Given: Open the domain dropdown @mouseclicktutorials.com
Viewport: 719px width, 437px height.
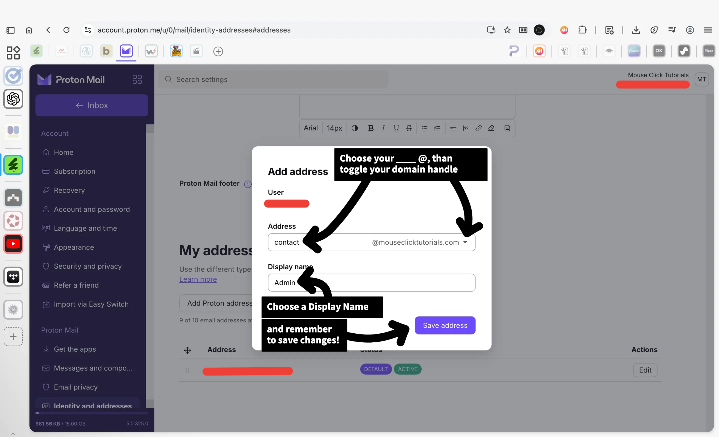Looking at the screenshot, I should (x=420, y=242).
